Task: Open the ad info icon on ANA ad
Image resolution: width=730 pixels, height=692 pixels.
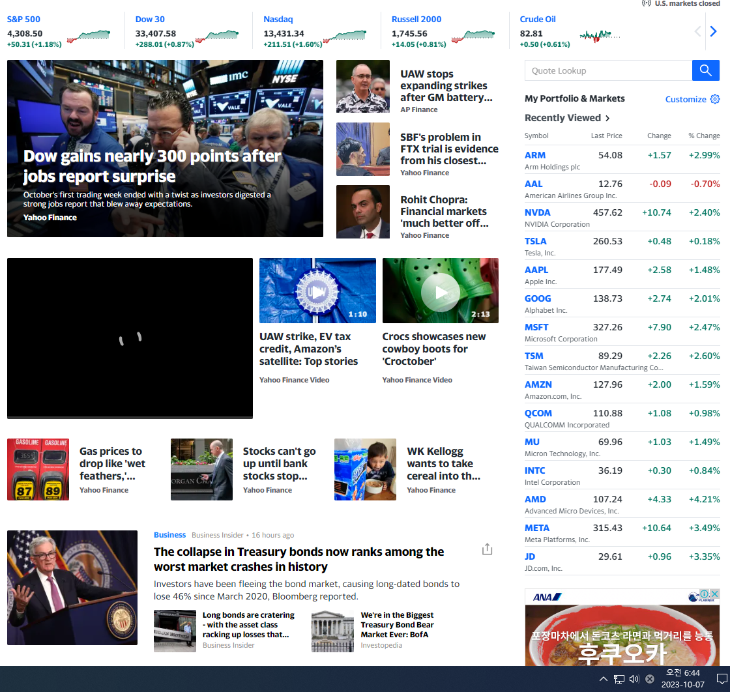Action: (x=705, y=594)
